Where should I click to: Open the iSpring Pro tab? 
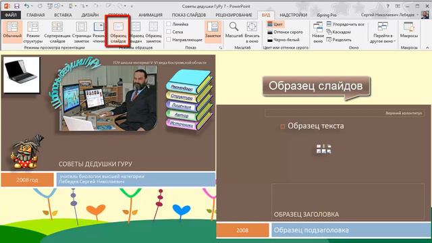point(327,15)
